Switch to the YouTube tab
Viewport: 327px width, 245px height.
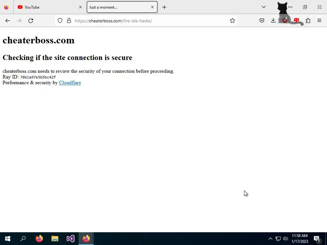[50, 7]
